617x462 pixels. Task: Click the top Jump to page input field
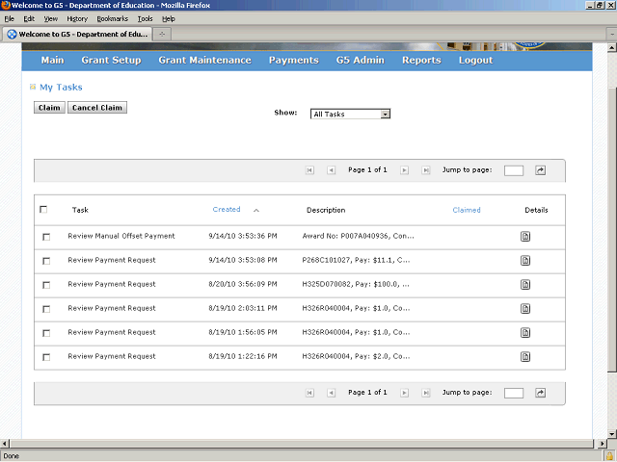514,170
